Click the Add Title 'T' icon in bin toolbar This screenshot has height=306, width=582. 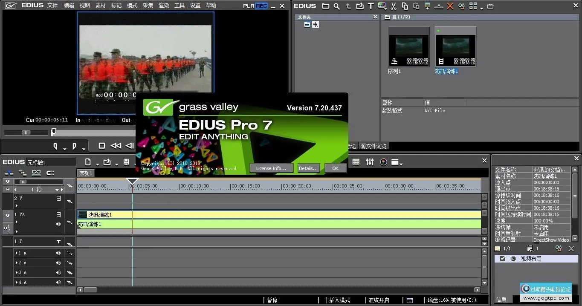[x=371, y=6]
